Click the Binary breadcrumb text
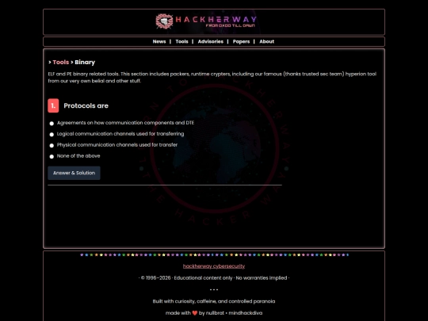Viewport: 428px width, 321px height. [x=85, y=63]
